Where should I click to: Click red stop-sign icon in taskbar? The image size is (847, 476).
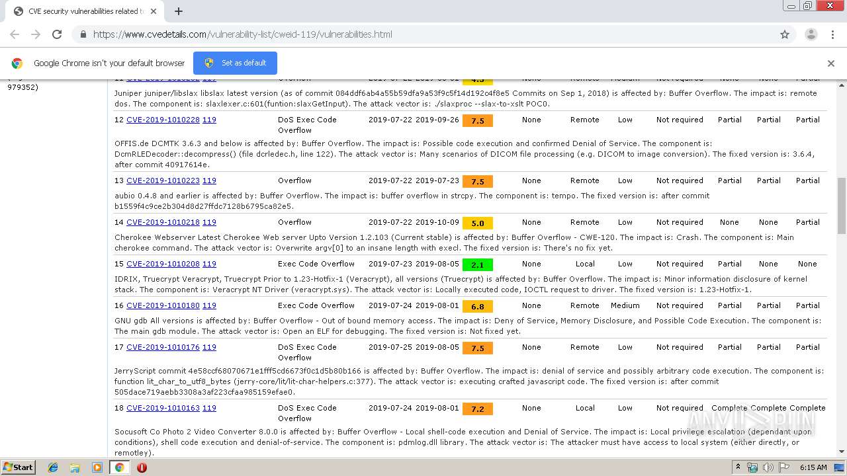[x=142, y=467]
